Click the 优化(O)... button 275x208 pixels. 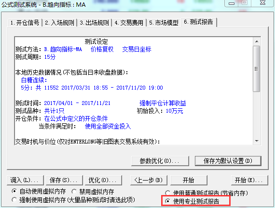103,180
